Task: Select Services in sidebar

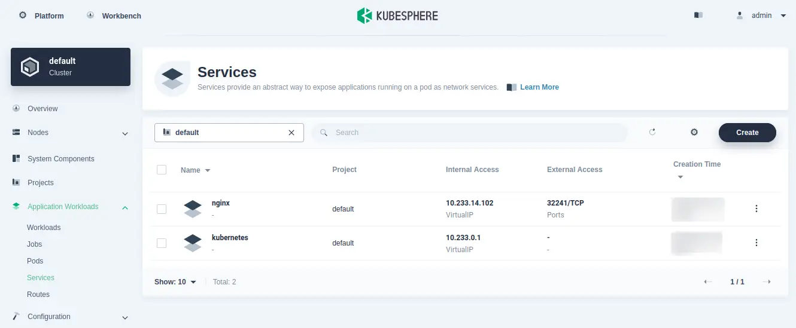Action: click(41, 278)
